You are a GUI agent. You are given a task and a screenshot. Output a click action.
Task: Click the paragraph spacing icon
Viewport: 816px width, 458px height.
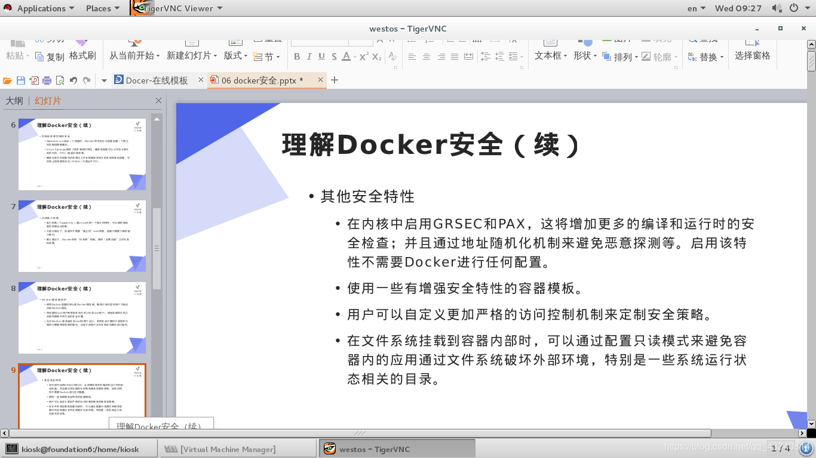[501, 57]
